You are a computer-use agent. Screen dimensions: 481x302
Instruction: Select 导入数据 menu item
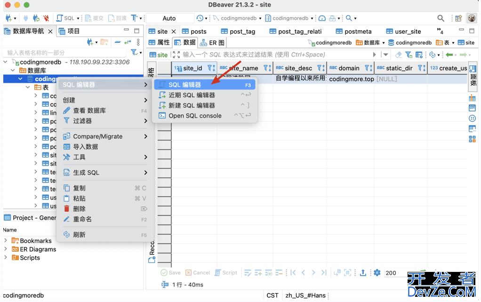pyautogui.click(x=105, y=147)
